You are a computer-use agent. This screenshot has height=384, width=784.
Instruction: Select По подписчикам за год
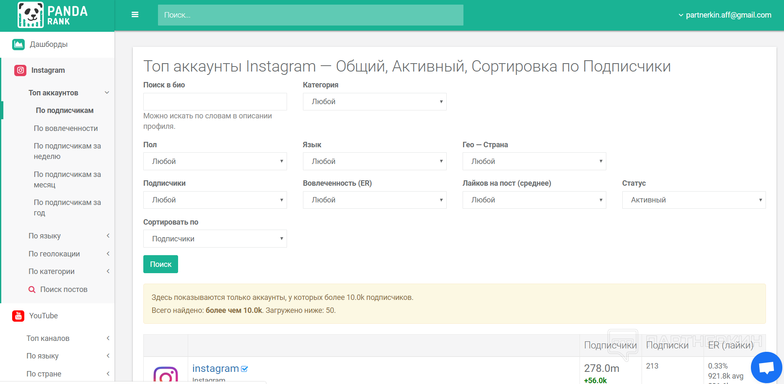pyautogui.click(x=67, y=207)
